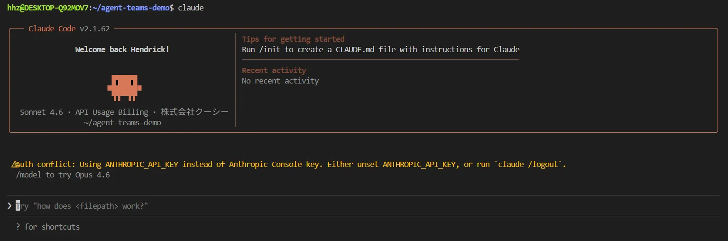Click the 'Tips for getting started' heading
The height and width of the screenshot is (241, 728).
click(x=293, y=39)
